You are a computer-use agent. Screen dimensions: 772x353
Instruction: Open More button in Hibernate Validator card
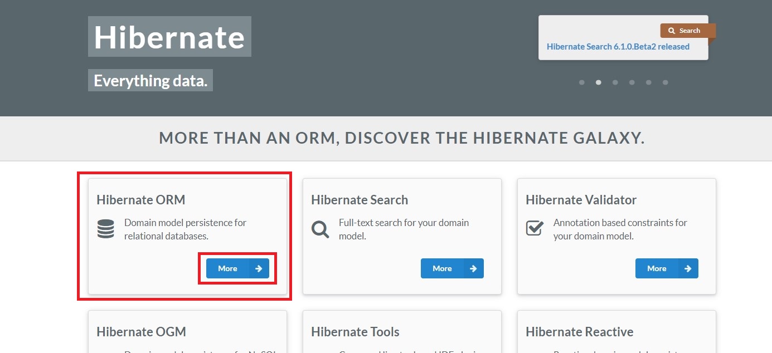click(x=667, y=268)
